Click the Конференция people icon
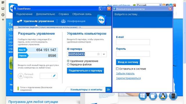The width and height of the screenshot is (186, 104). pyautogui.click(x=63, y=21)
